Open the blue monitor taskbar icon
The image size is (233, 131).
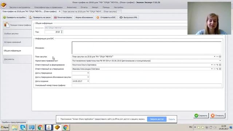32,127
